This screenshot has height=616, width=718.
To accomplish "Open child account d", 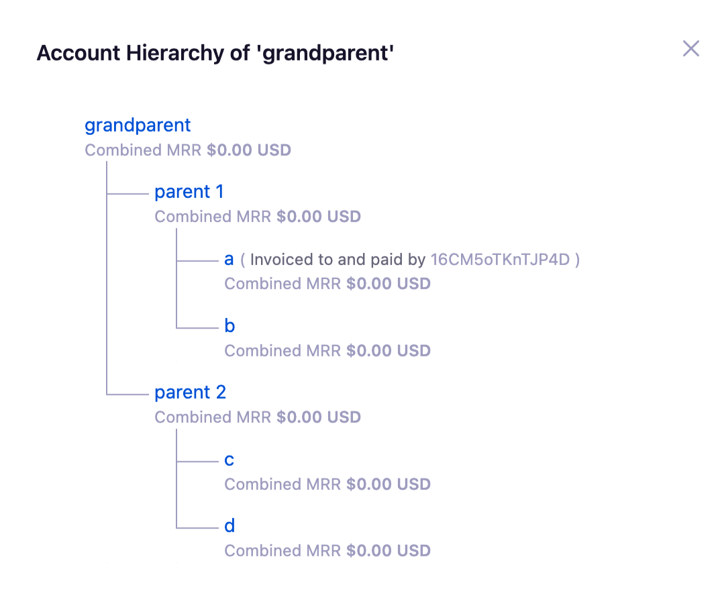I will [x=229, y=526].
